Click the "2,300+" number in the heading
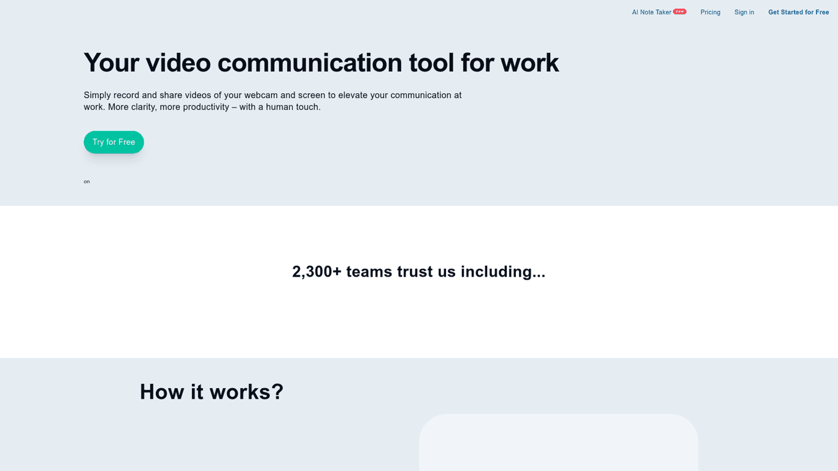The image size is (838, 471). click(x=317, y=272)
